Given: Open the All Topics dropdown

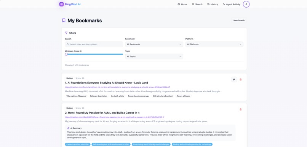Looking at the screenshot, I should pos(154,57).
